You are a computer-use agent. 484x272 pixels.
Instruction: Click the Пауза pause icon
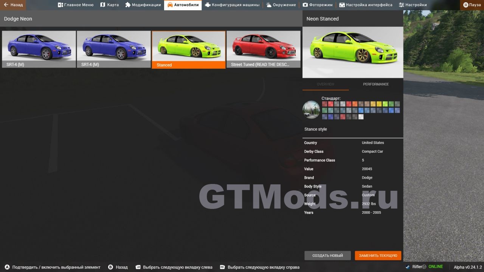point(466,5)
